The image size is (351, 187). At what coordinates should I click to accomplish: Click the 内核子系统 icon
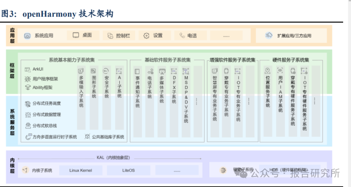[25, 170]
